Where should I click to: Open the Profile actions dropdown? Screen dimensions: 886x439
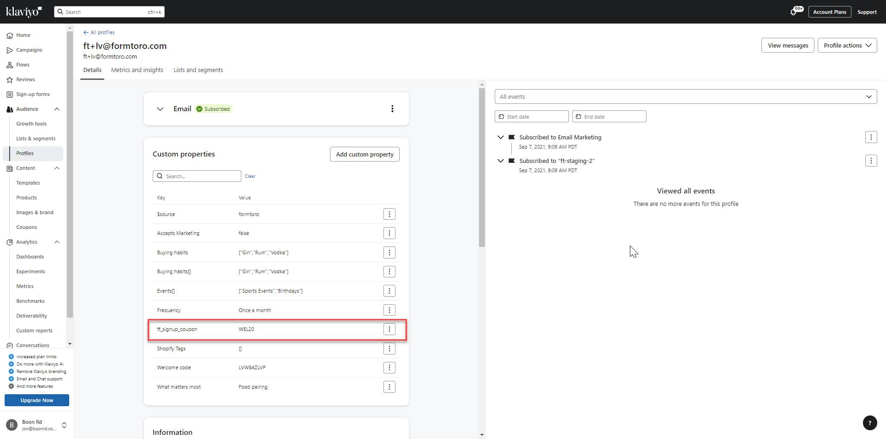click(x=847, y=45)
